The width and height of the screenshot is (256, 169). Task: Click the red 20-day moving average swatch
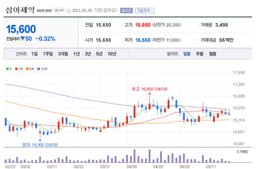[16, 69]
